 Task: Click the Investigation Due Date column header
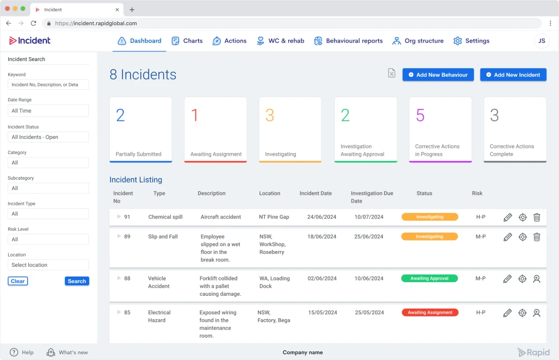[372, 197]
